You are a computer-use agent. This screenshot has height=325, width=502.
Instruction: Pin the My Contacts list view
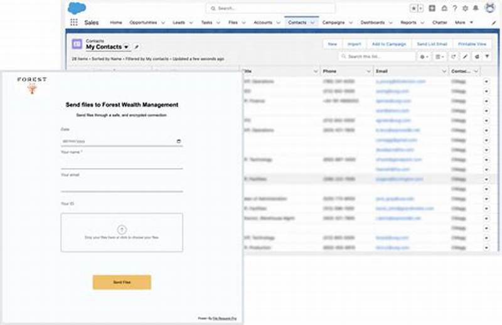coord(137,47)
